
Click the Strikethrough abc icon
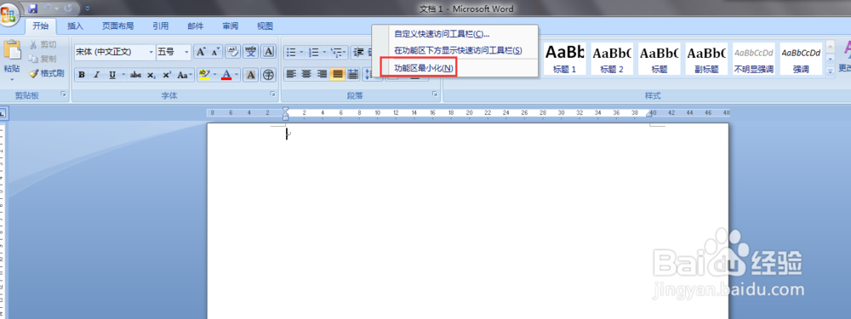pyautogui.click(x=135, y=75)
